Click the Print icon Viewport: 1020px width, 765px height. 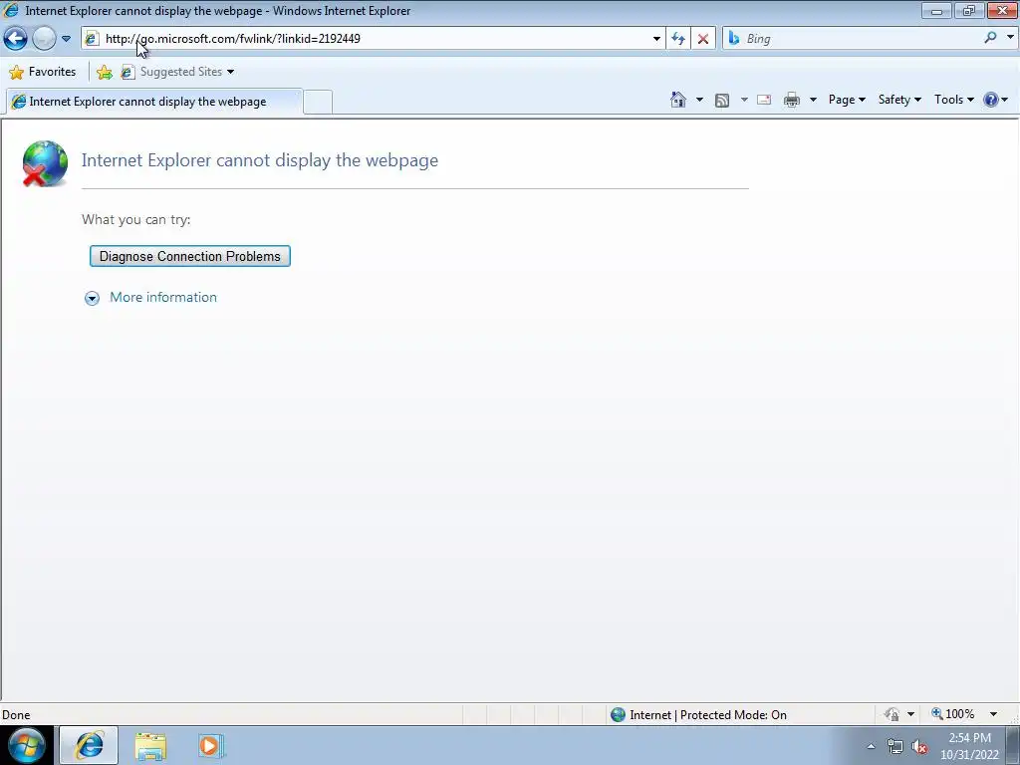(792, 100)
